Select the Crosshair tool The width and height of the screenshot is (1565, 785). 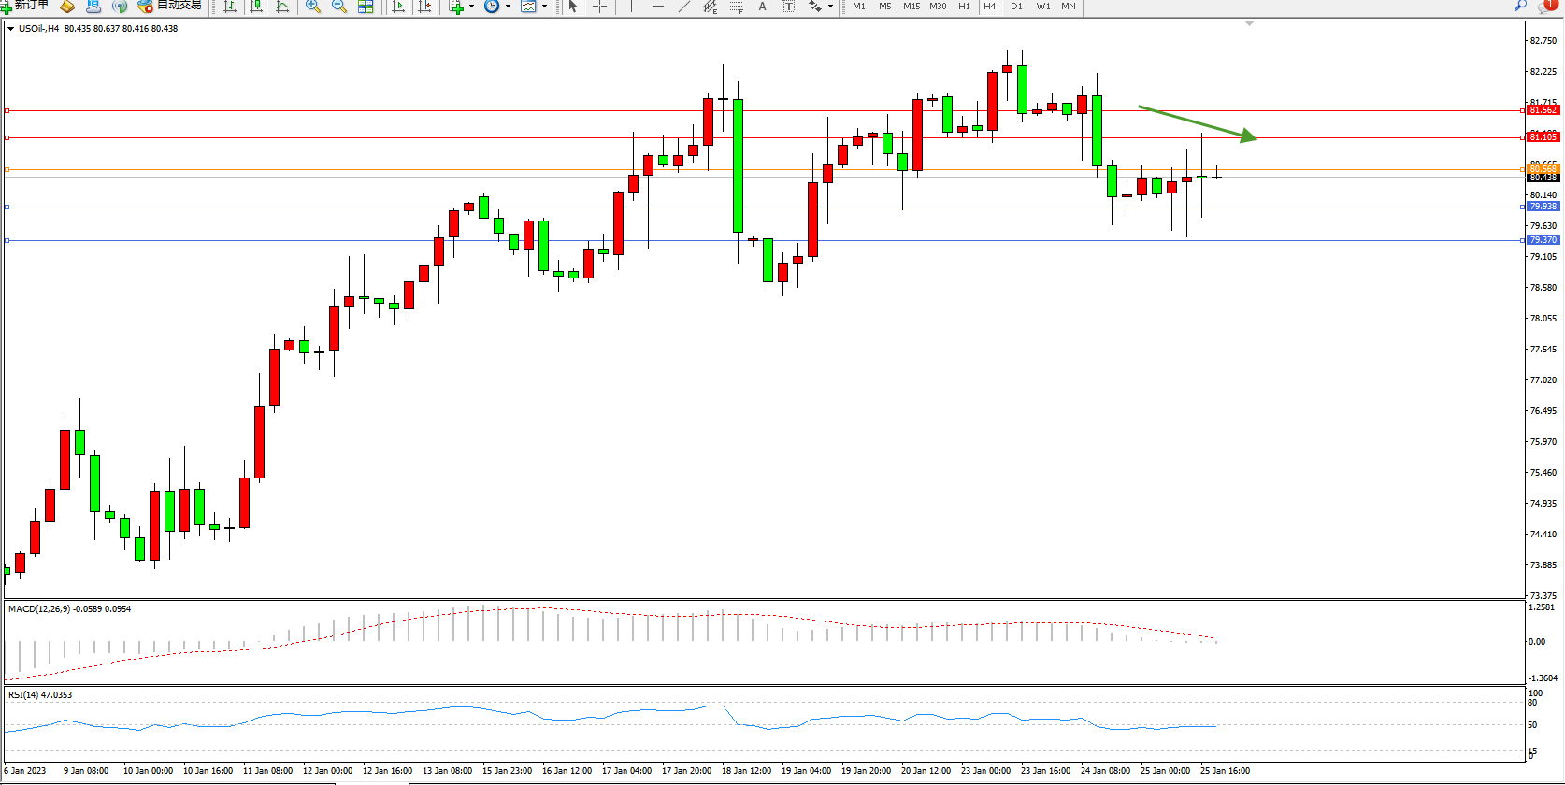tap(600, 7)
